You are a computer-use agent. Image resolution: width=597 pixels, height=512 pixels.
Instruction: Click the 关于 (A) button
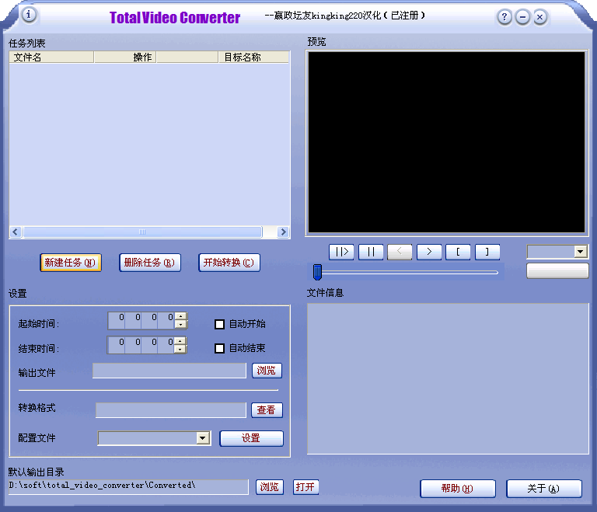coord(544,489)
